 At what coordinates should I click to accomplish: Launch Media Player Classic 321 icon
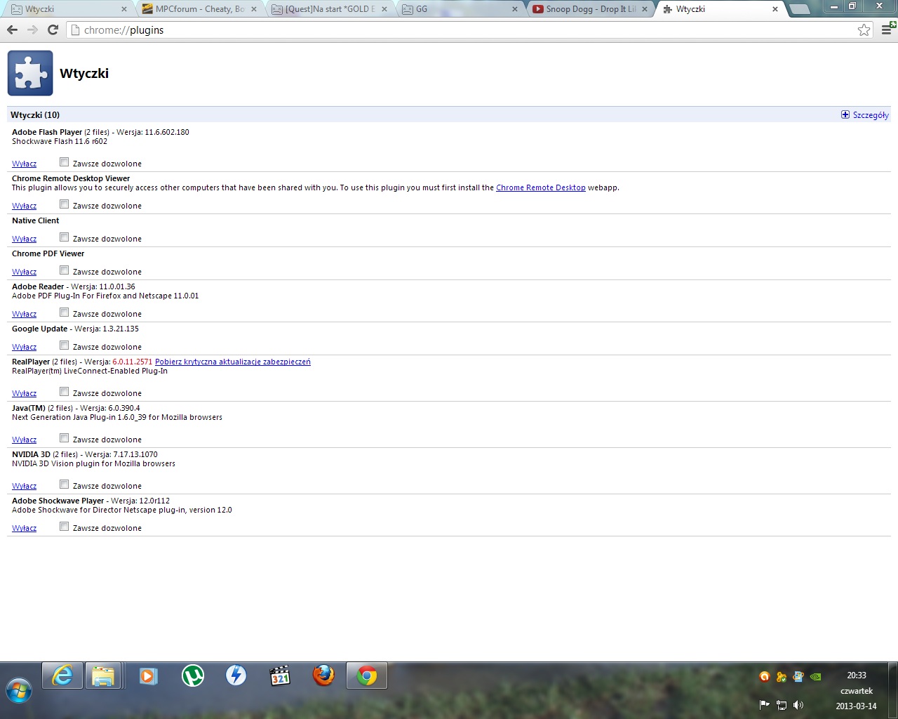(x=280, y=675)
